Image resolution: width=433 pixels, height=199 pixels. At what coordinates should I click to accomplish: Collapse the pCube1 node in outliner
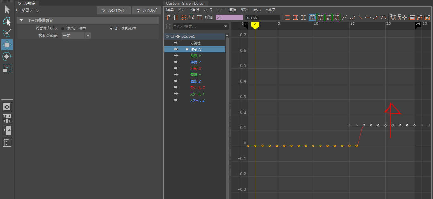(x=167, y=36)
